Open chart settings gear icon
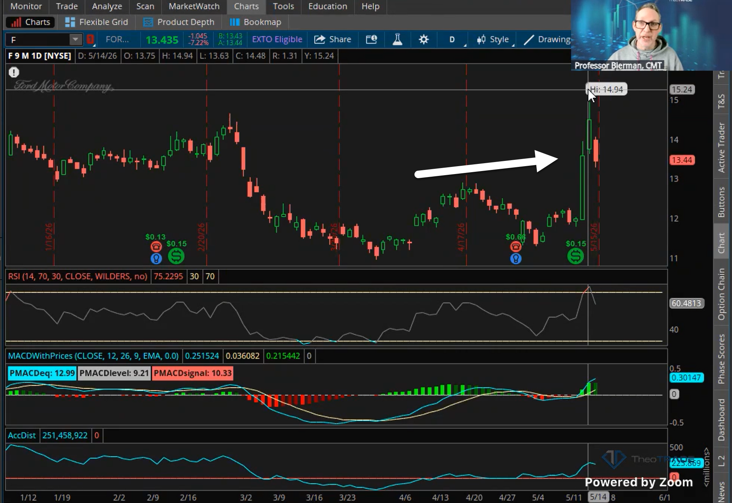Viewport: 732px width, 503px height. click(424, 39)
